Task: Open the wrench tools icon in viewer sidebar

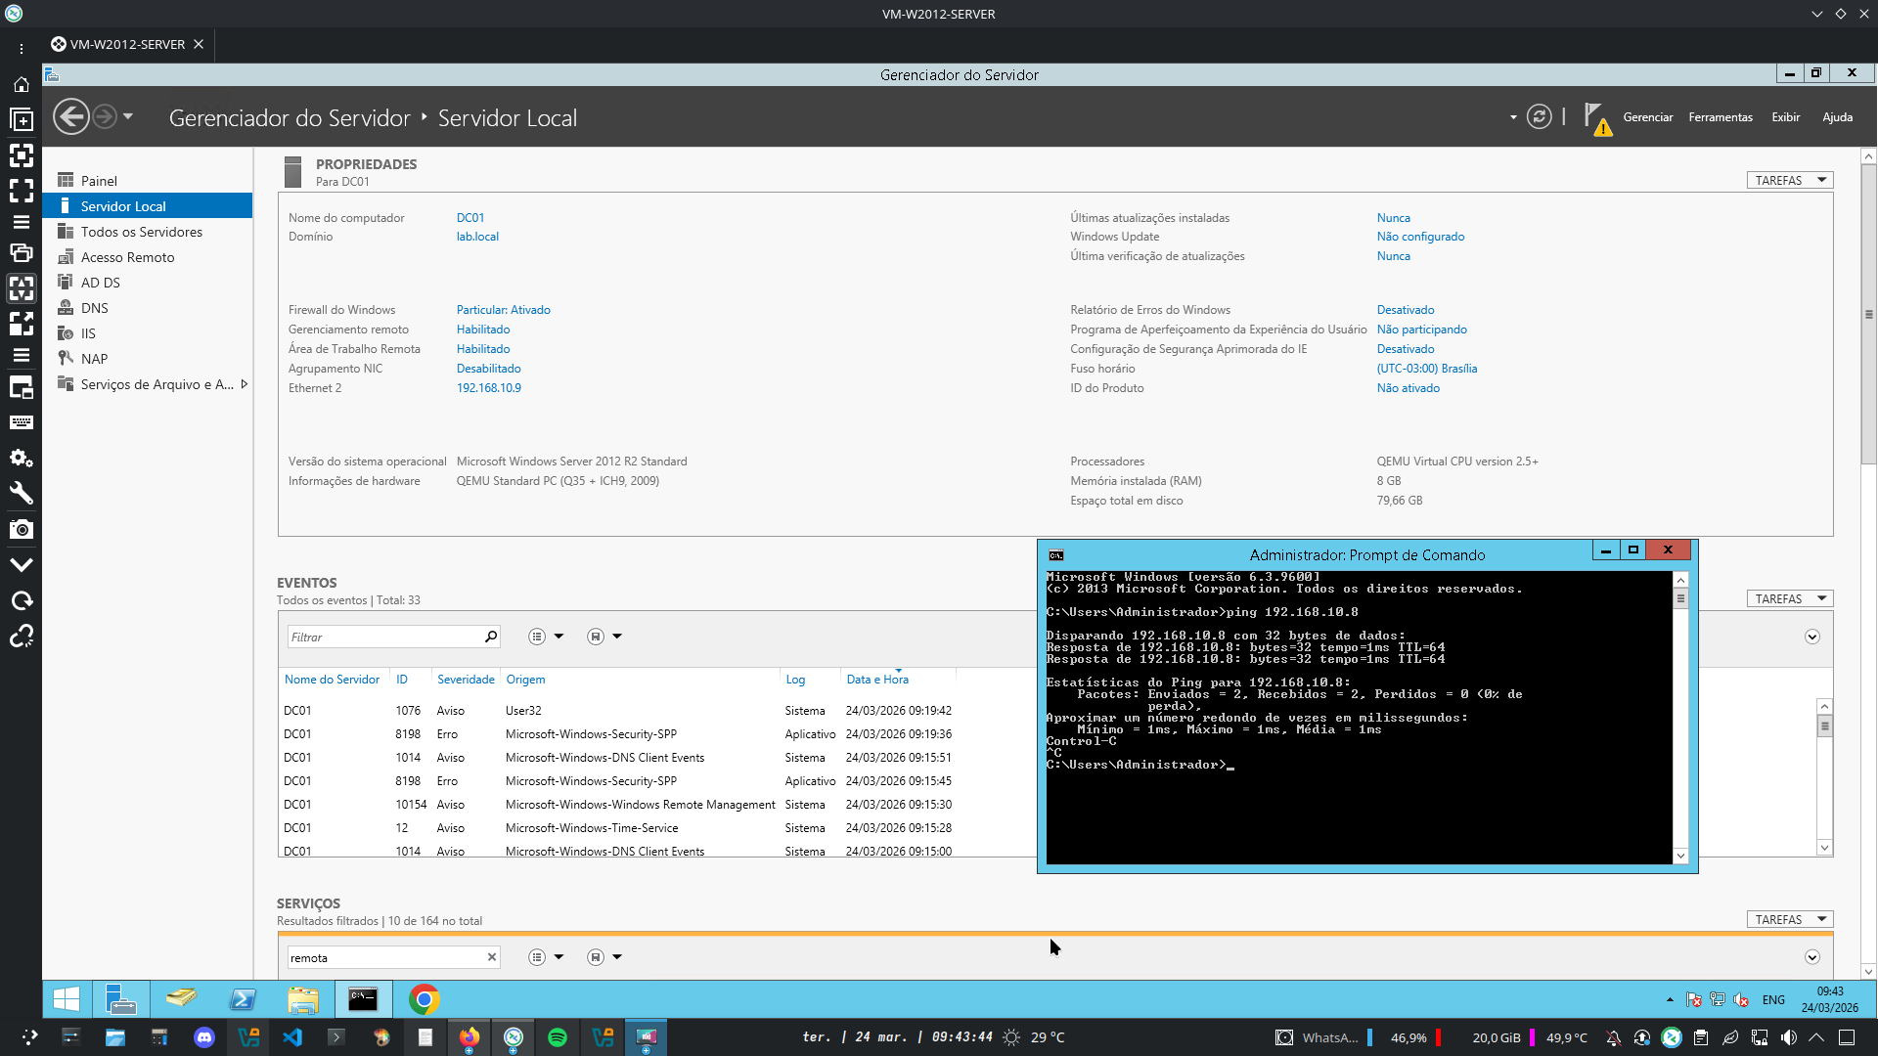Action: point(21,493)
